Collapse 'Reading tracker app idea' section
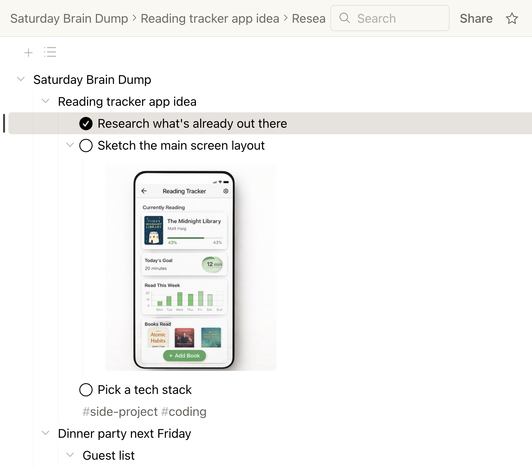This screenshot has width=532, height=467. [x=45, y=101]
